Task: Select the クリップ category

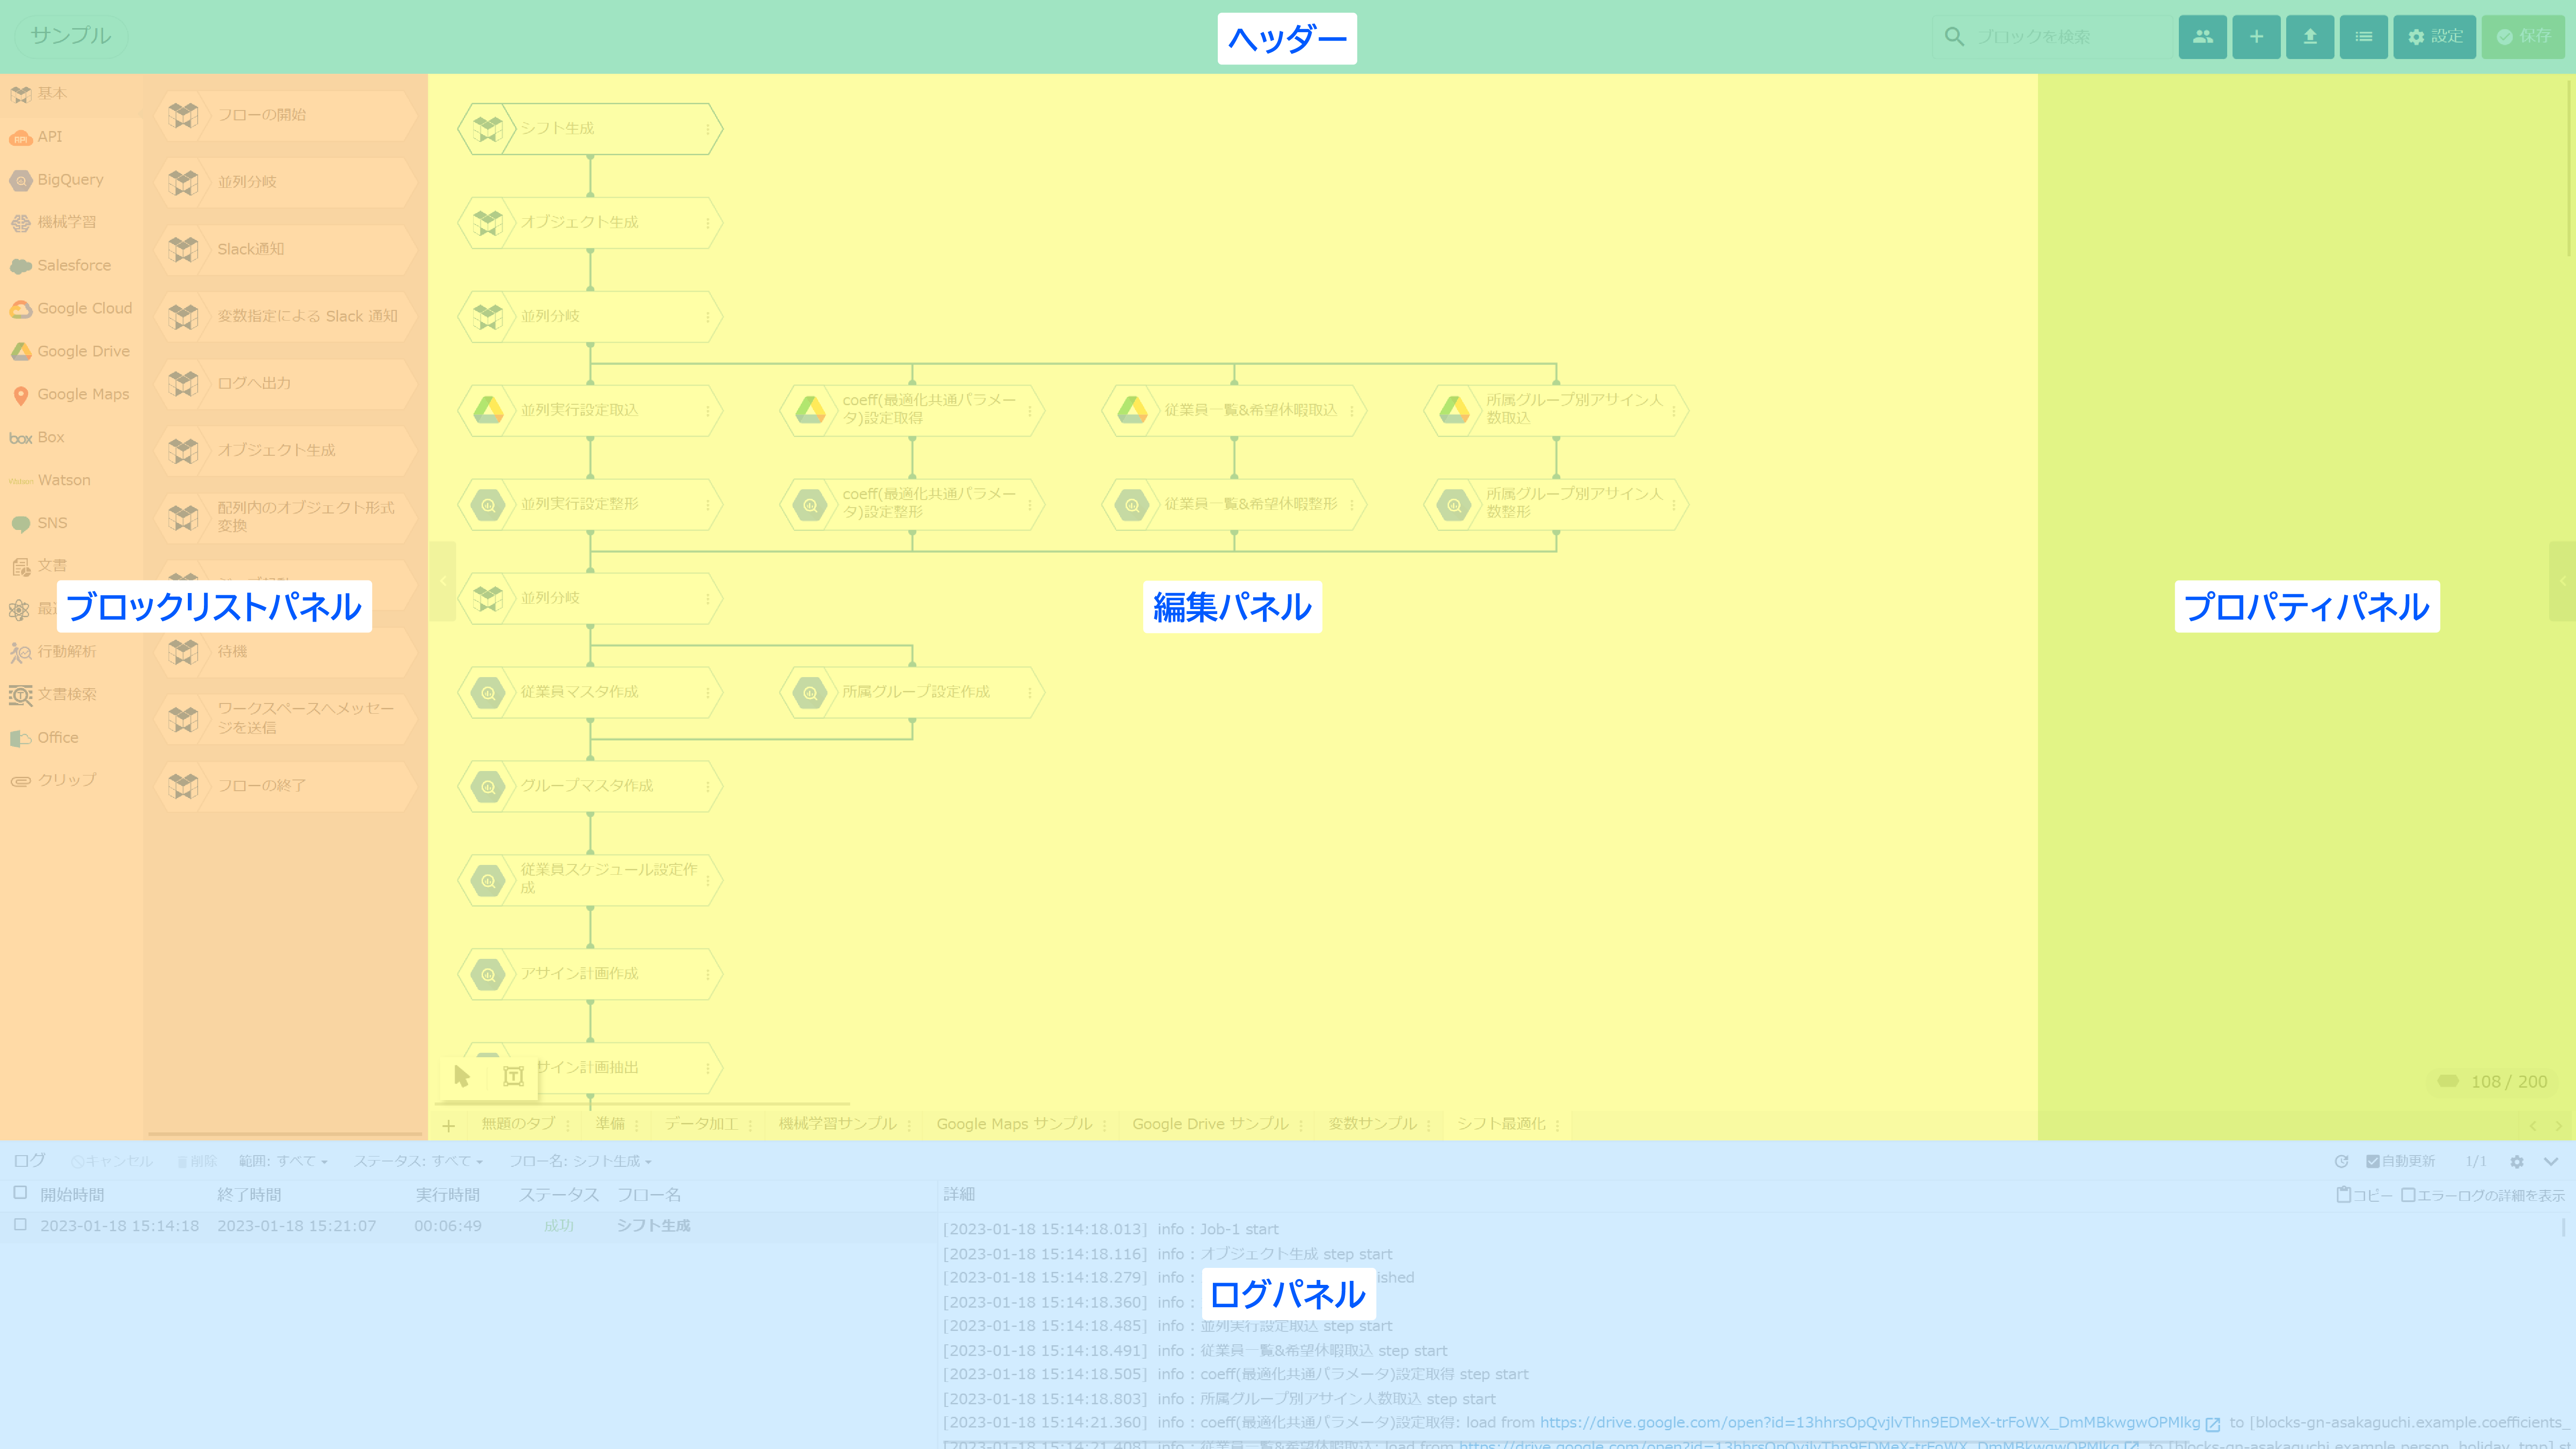Action: tap(71, 780)
